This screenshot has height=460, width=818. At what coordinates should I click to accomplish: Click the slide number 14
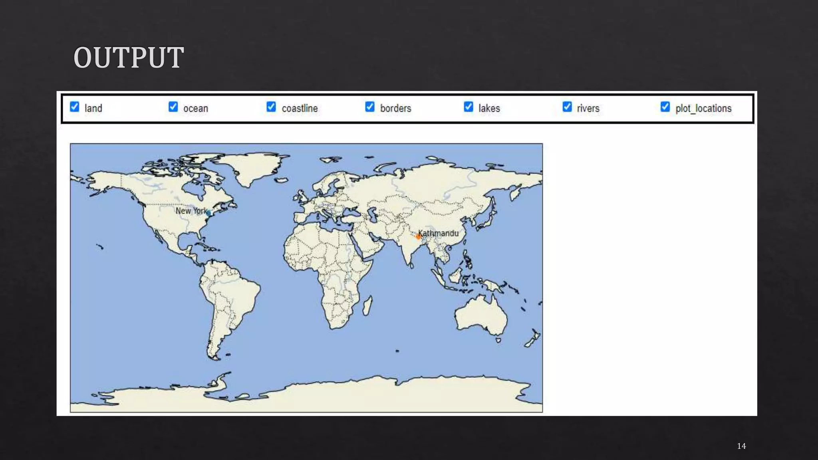point(741,446)
